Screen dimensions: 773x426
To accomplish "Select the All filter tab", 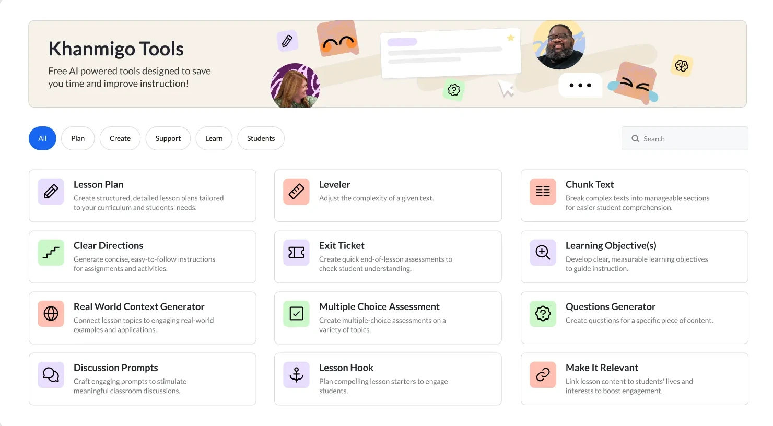I will (42, 138).
